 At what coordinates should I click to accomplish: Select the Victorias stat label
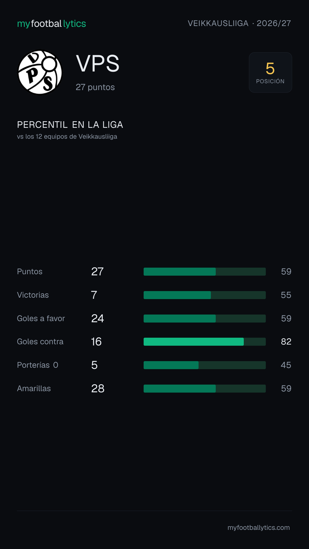click(x=33, y=295)
